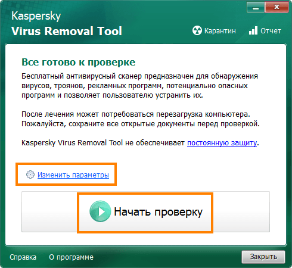Image resolution: width=292 pixels, height=268 pixels.
Task: Start scan with Начать проверку button
Action: [x=145, y=211]
